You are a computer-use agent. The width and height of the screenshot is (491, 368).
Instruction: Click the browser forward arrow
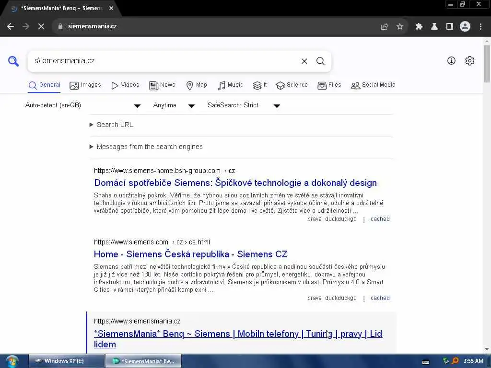[x=26, y=26]
